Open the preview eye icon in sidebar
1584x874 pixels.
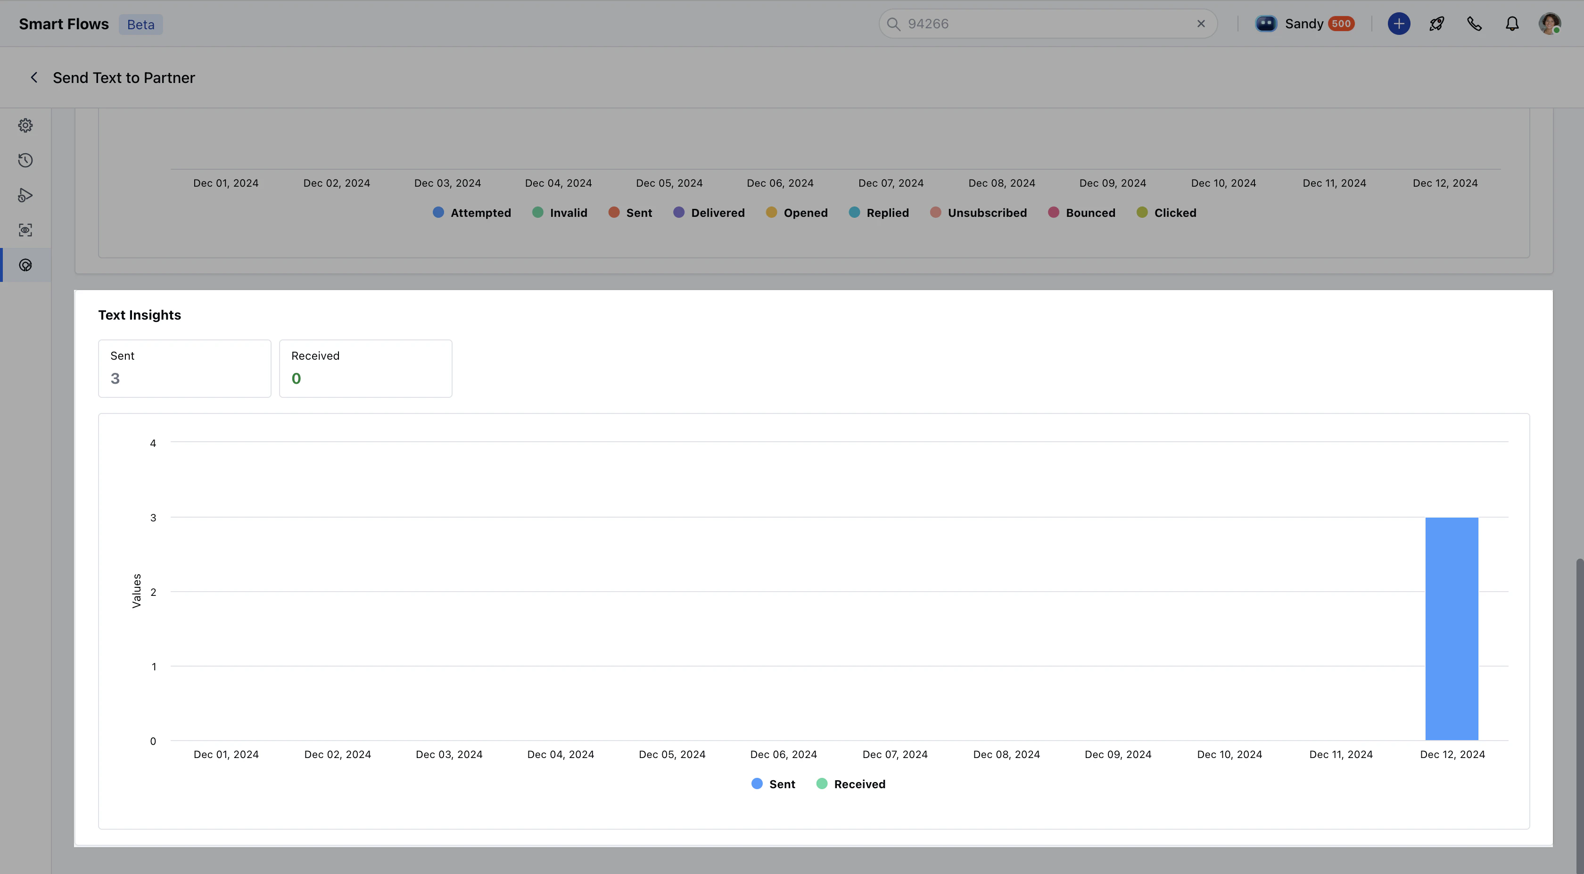(25, 230)
